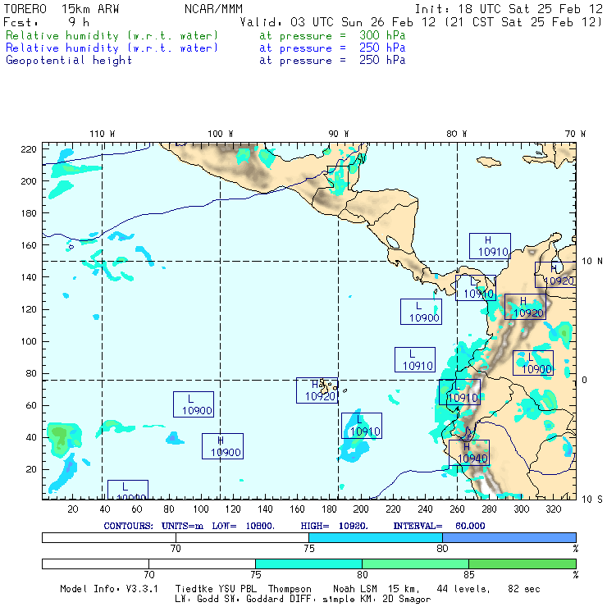This screenshot has height=607, width=607.
Task: Click the '10 S' latitude label
Action: (x=592, y=500)
